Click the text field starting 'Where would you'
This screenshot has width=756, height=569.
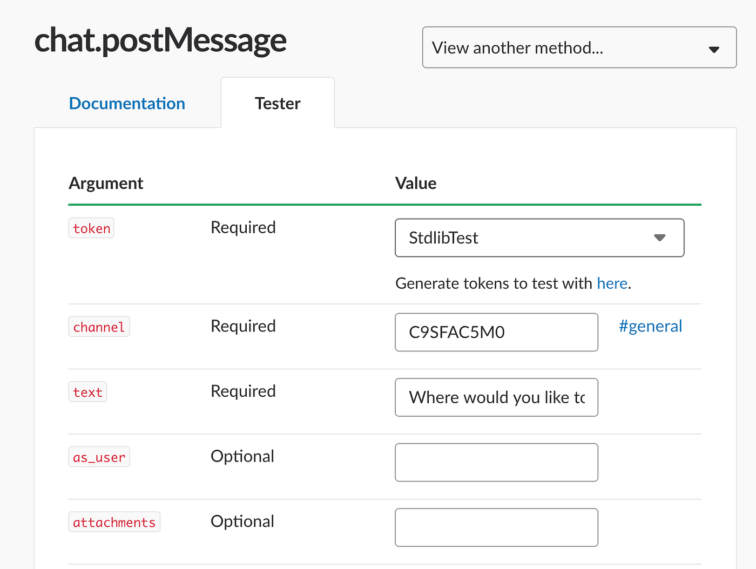point(496,397)
